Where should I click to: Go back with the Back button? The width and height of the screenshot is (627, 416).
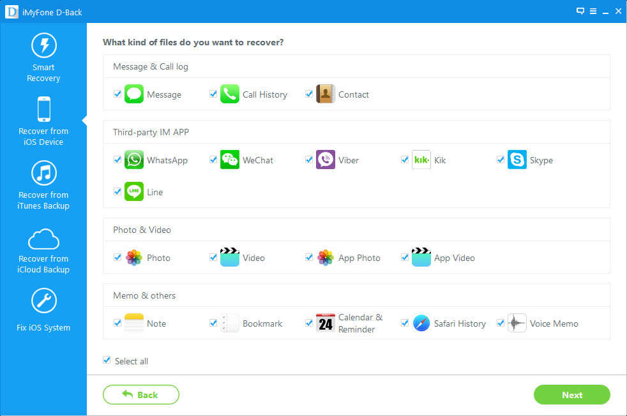(x=140, y=394)
